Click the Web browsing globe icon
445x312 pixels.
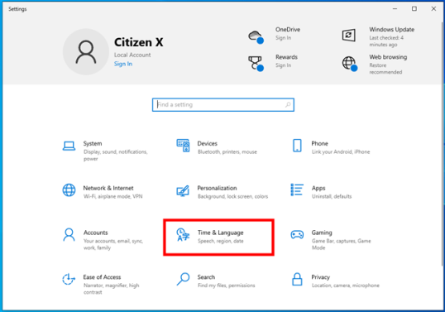click(349, 64)
